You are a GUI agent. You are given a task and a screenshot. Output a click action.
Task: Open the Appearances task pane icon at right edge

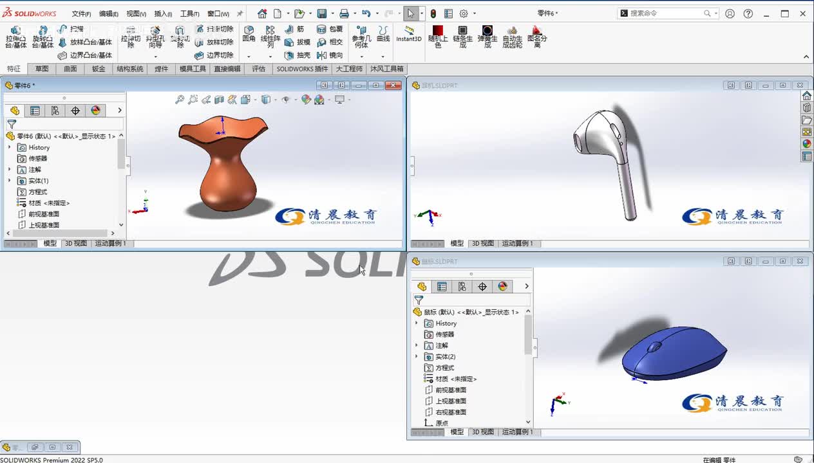pos(806,144)
